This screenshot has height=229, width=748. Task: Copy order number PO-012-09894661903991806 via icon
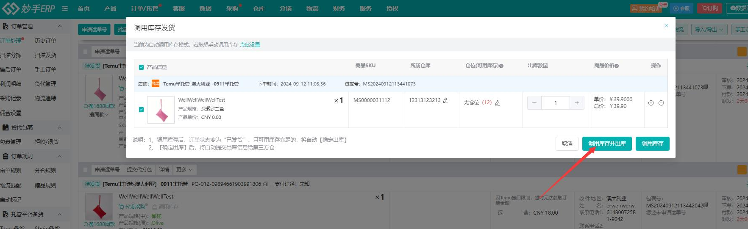coord(265,184)
